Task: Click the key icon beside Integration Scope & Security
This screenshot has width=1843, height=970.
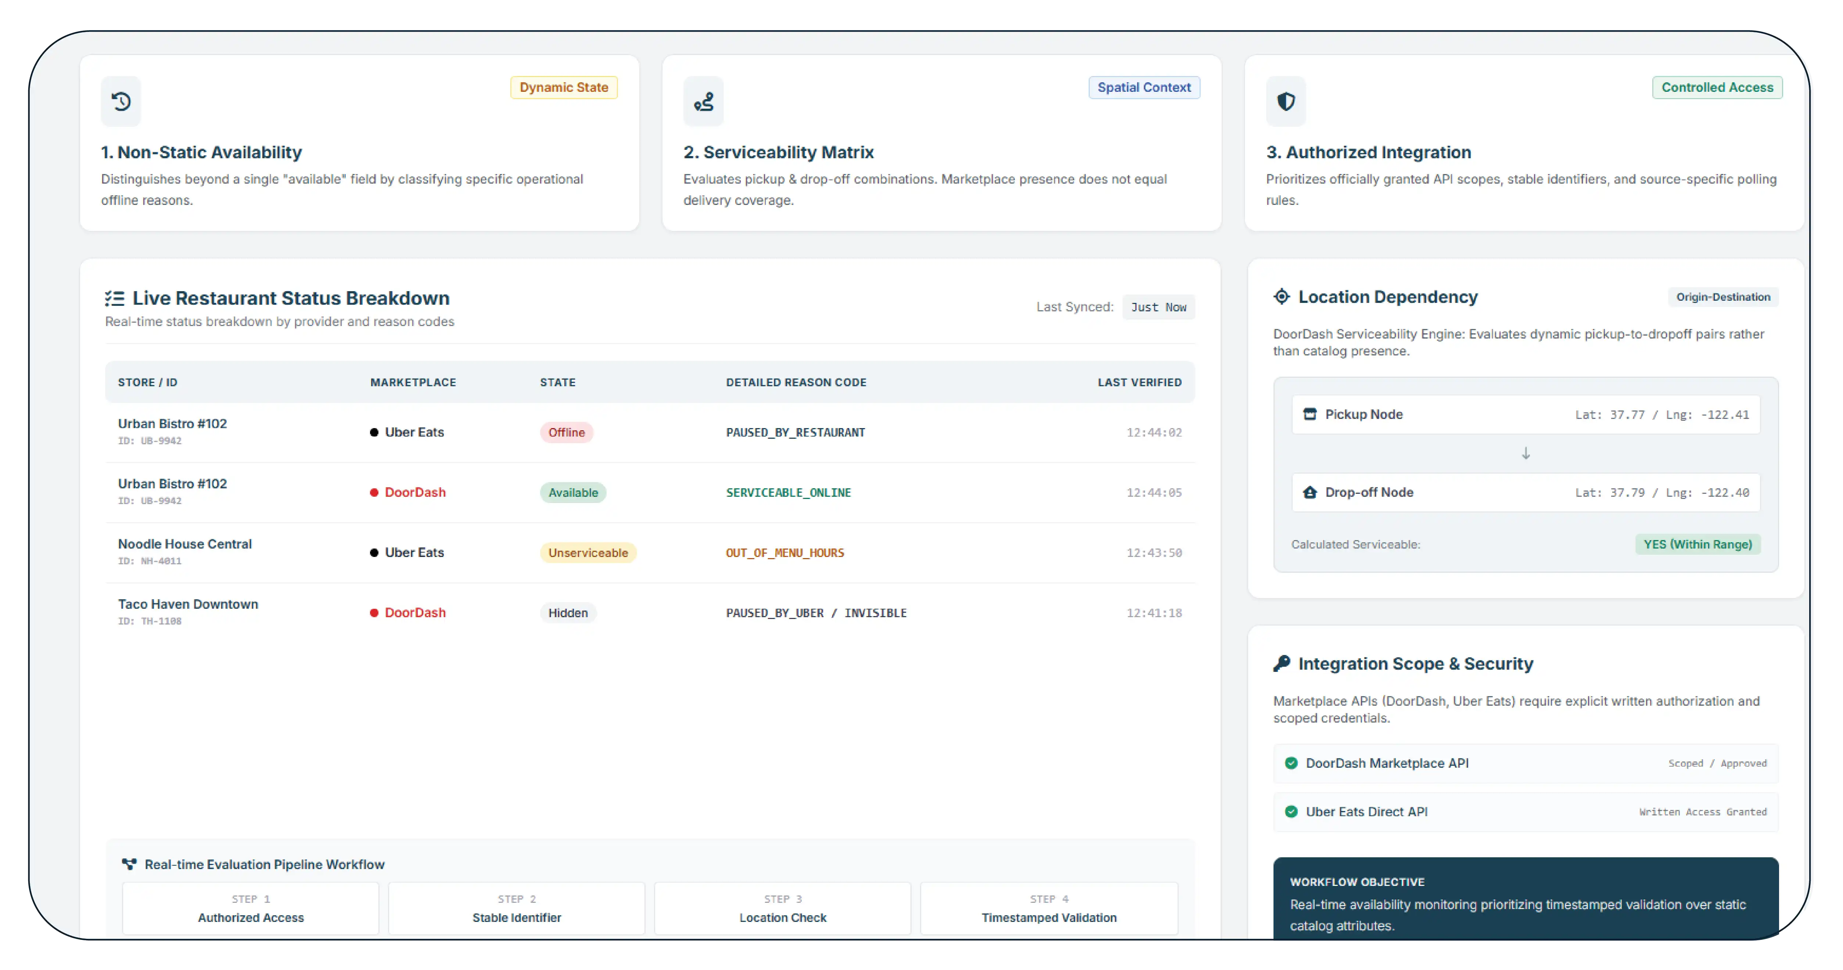Action: pyautogui.click(x=1281, y=663)
